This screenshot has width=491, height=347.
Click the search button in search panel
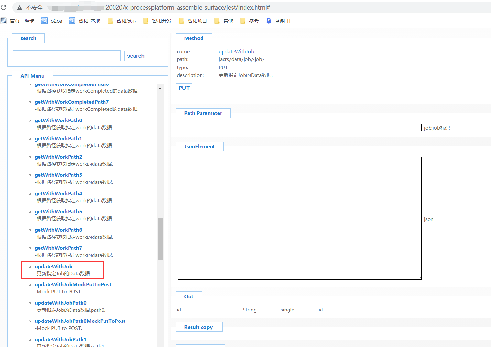(x=136, y=56)
